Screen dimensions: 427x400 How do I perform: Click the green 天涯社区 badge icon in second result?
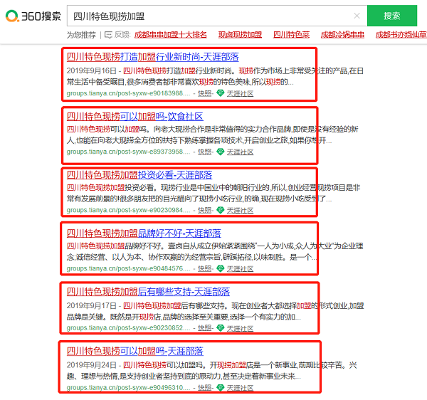(x=221, y=152)
